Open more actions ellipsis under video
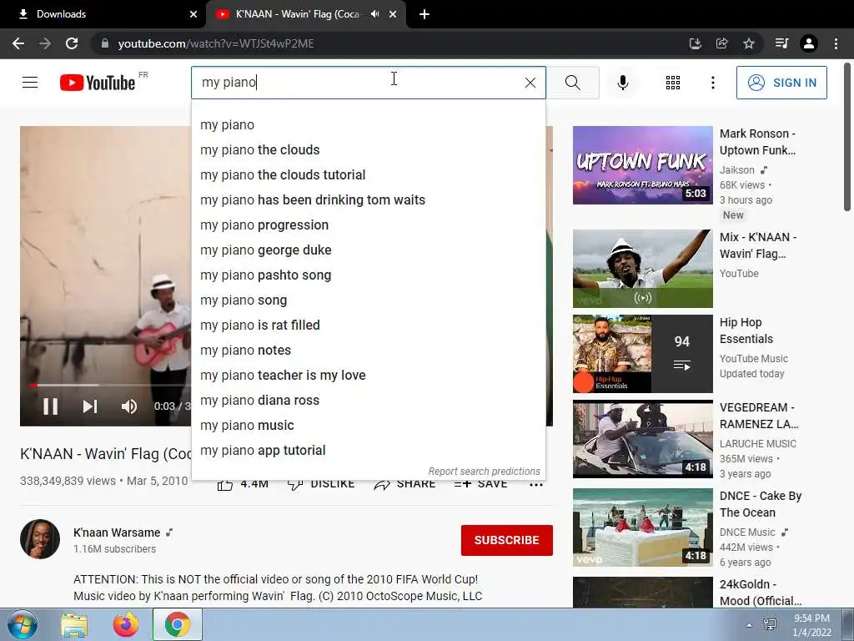 [x=536, y=484]
